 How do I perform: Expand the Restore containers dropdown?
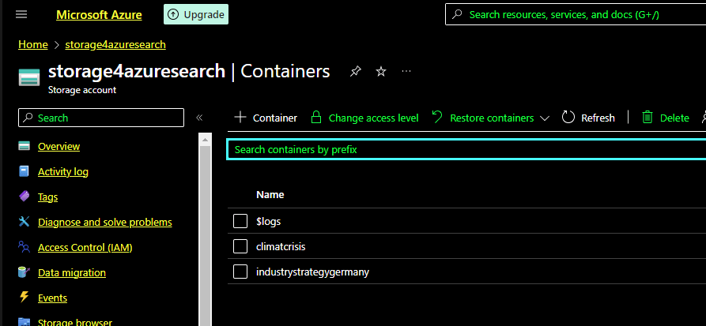pyautogui.click(x=544, y=118)
